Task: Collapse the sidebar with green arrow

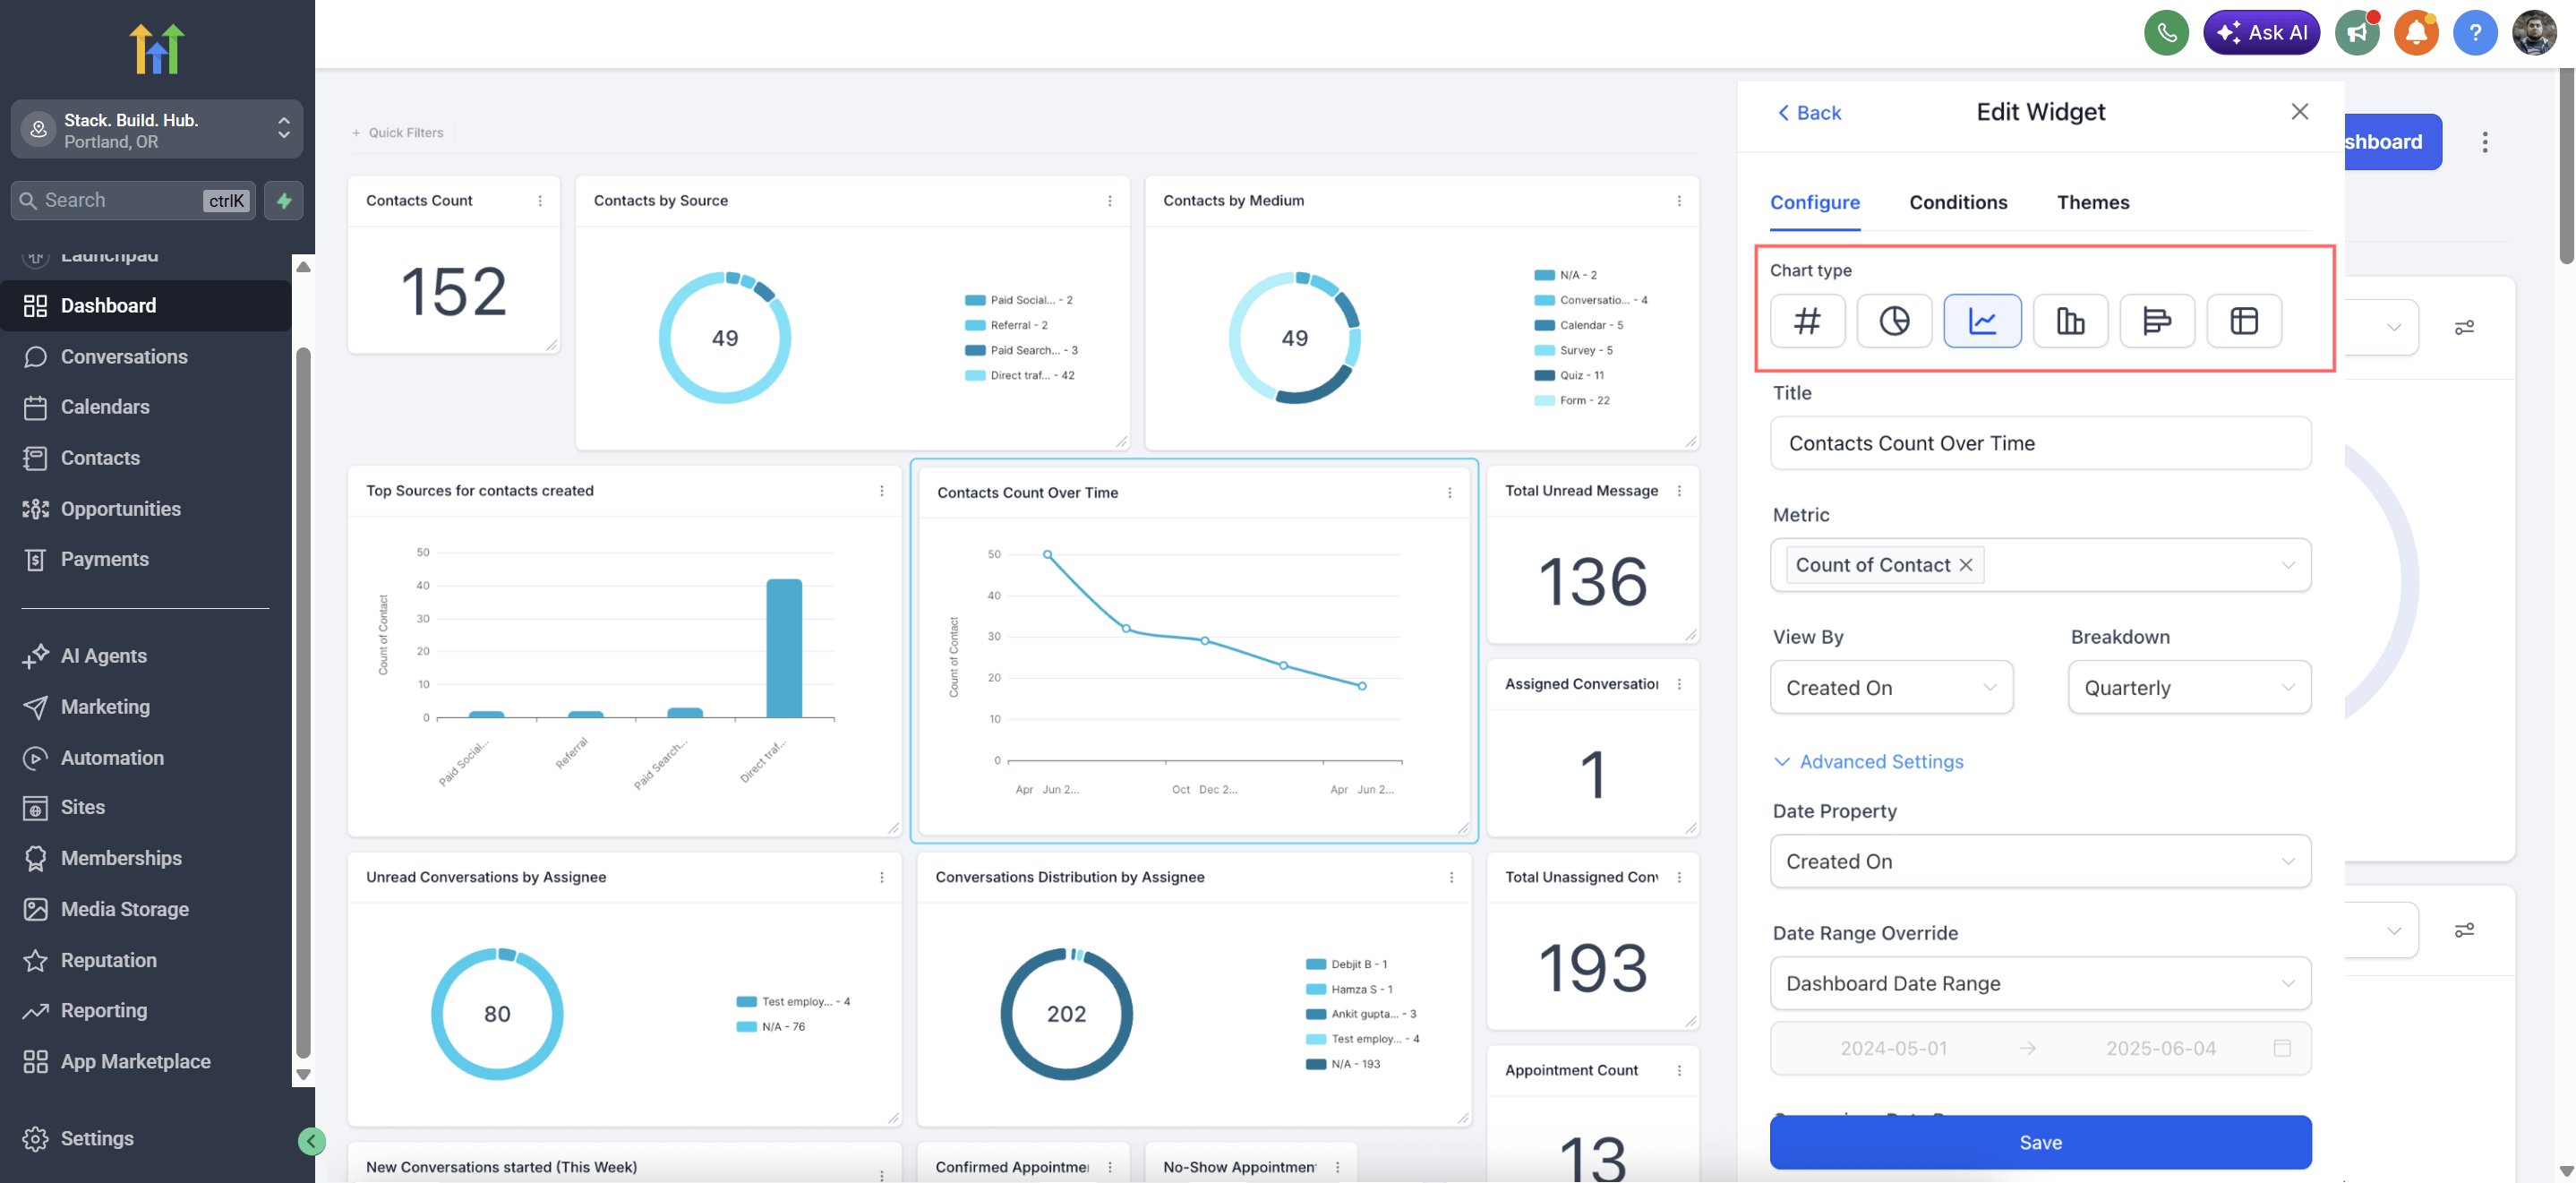Action: [x=312, y=1141]
